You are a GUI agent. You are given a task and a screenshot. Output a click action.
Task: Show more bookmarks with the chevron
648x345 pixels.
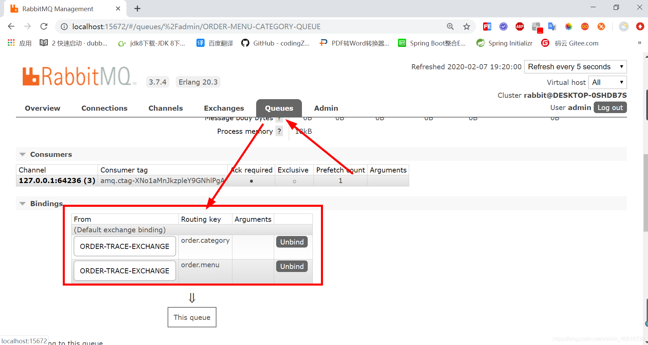640,43
